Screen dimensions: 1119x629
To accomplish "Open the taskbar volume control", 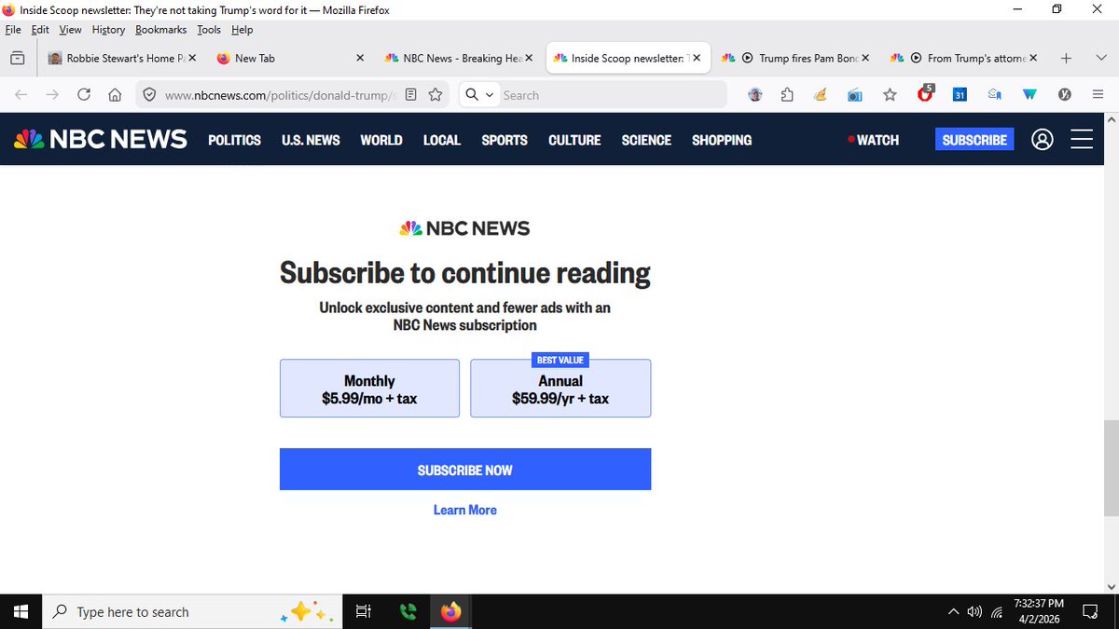I will [x=974, y=611].
